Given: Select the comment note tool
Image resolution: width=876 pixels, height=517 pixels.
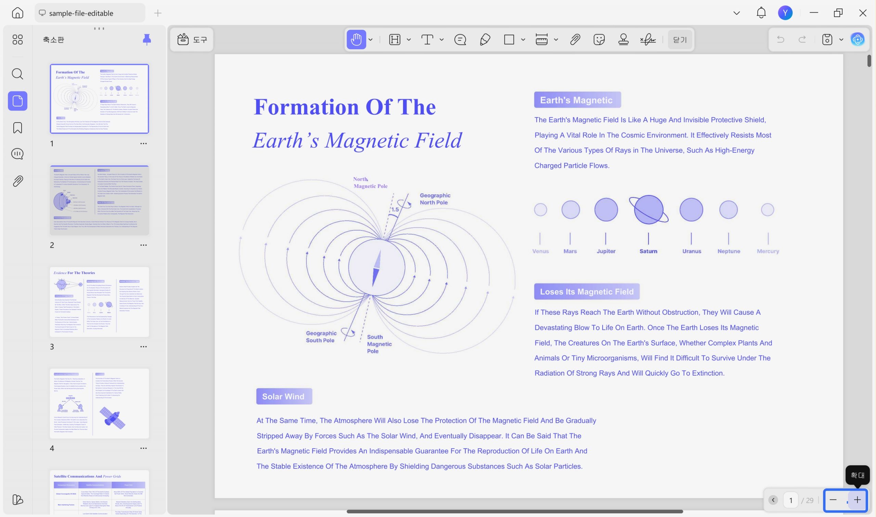Looking at the screenshot, I should 460,39.
